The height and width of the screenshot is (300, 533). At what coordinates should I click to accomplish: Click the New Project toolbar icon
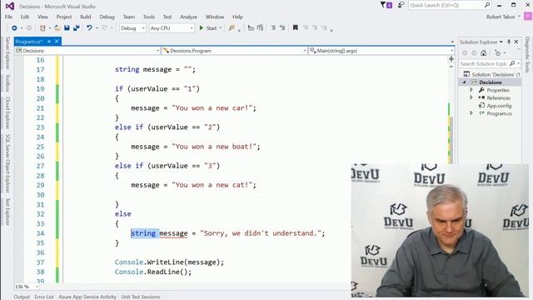42,28
